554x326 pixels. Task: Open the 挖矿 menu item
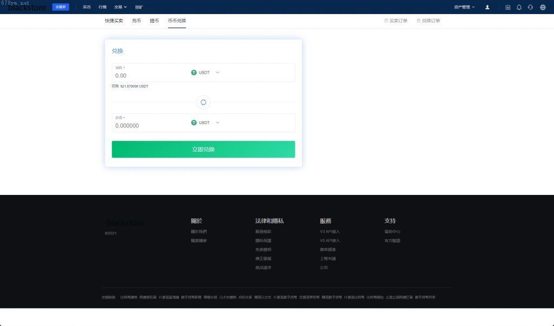point(138,7)
